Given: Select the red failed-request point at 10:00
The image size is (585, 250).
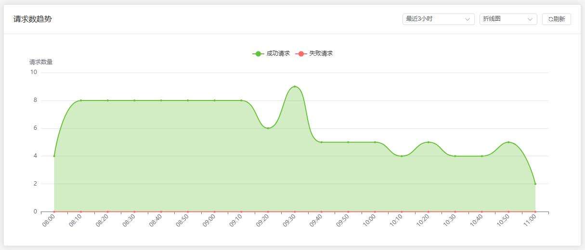Looking at the screenshot, I should [375, 212].
